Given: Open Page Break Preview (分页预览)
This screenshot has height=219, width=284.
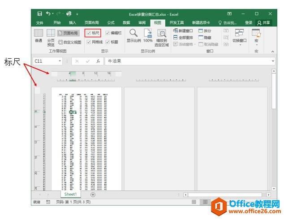Looking at the screenshot, I should [51, 38].
